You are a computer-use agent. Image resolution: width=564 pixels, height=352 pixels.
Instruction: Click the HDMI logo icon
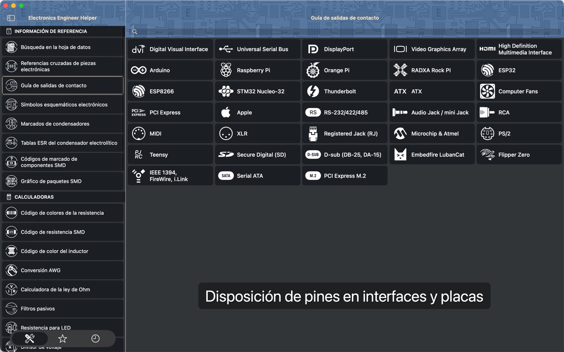pos(487,49)
